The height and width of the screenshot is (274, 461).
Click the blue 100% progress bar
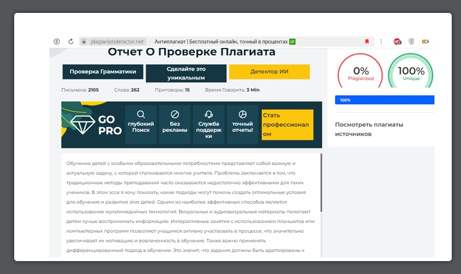click(384, 100)
